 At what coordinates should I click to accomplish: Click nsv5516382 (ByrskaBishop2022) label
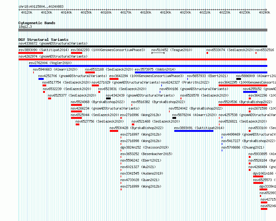pos(158,102)
